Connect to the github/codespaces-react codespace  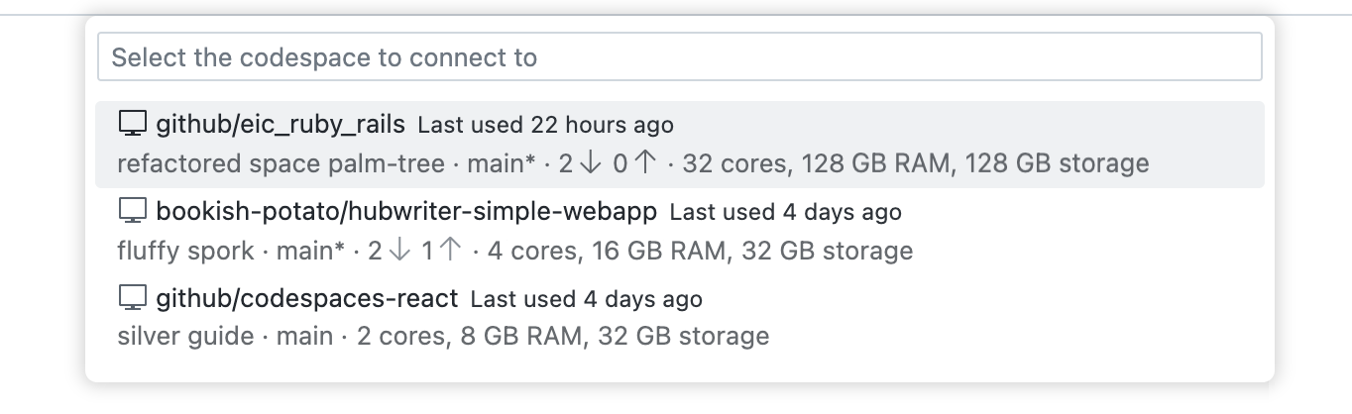(307, 298)
